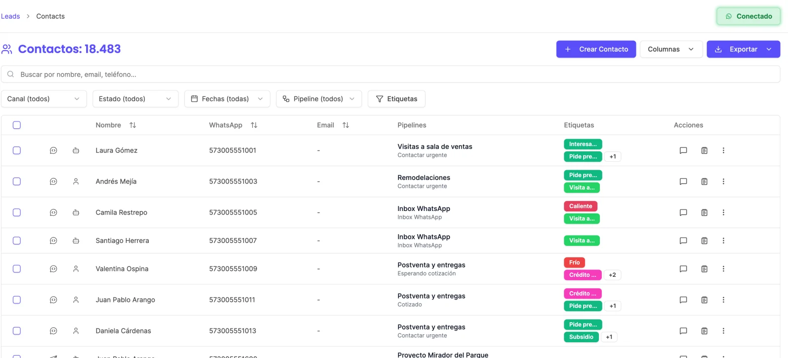Click WhatsApp channel icon in Camila Restrepo row

pyautogui.click(x=53, y=212)
